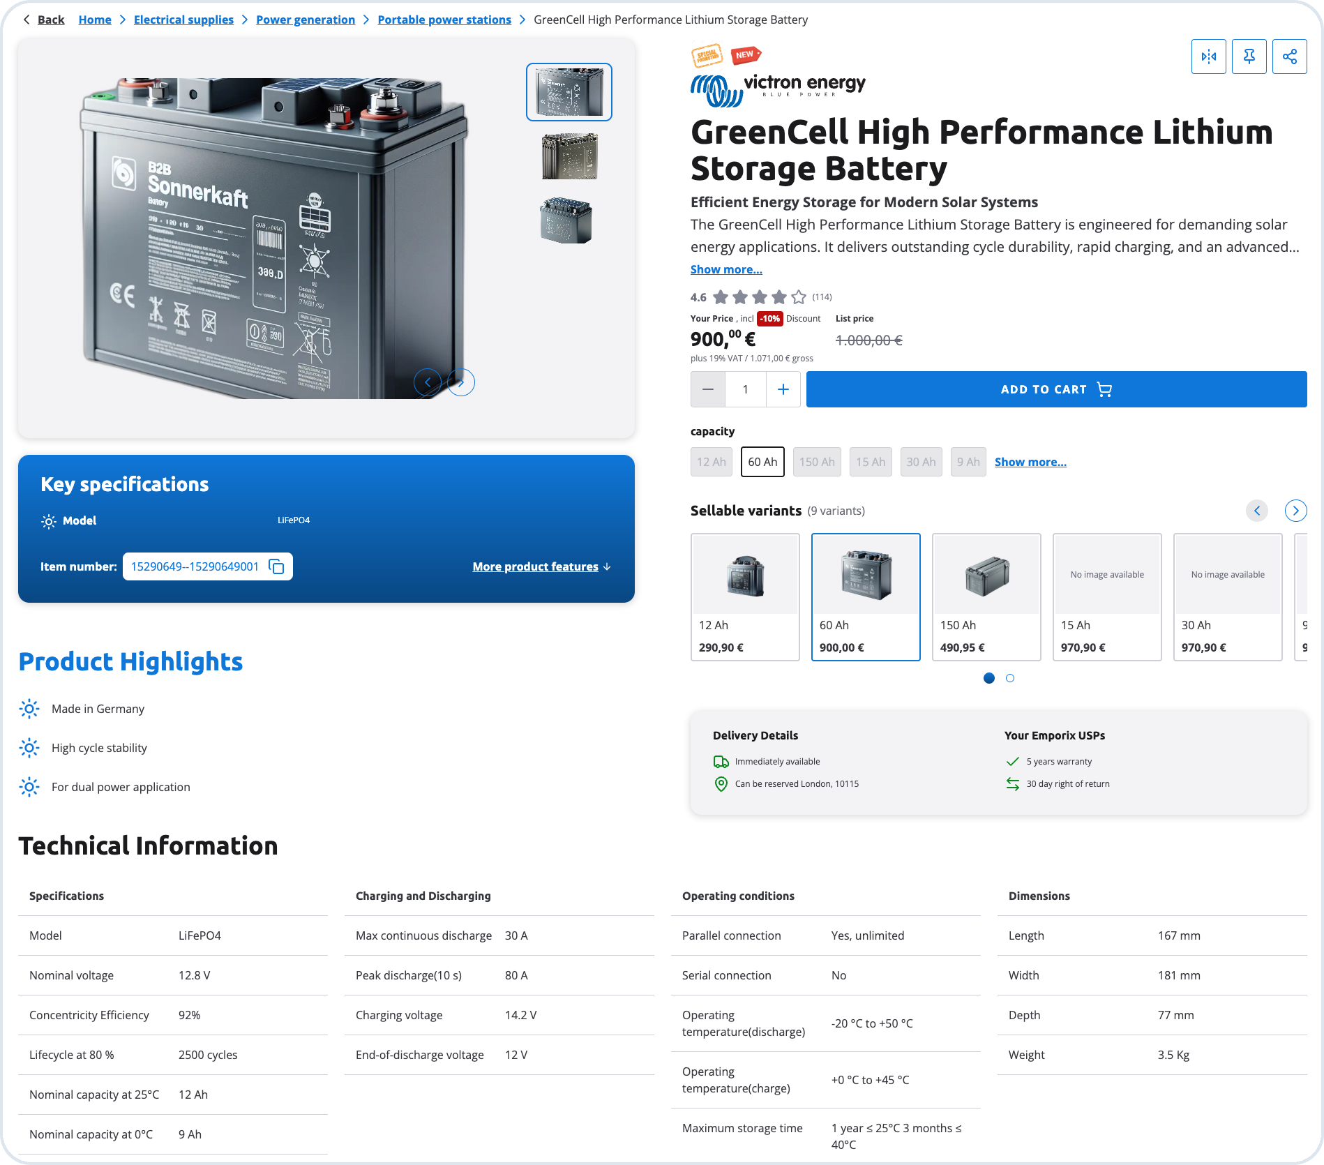Click the Peak discharge 80 A value
Viewport: 1324px width, 1165px height.
pyautogui.click(x=516, y=975)
